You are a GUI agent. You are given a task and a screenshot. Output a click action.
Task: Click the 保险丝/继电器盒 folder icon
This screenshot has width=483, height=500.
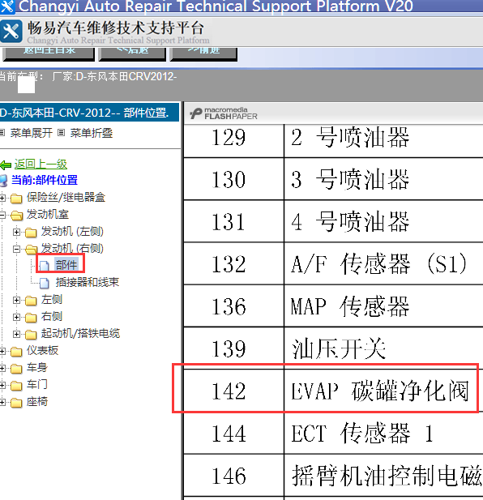click(16, 199)
